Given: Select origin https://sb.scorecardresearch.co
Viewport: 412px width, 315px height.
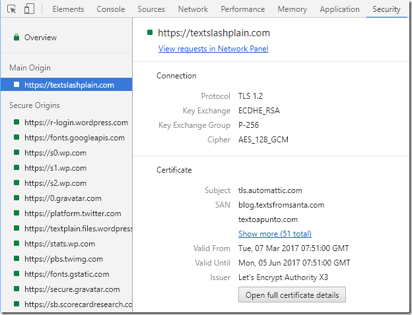Looking at the screenshot, I should tap(67, 304).
